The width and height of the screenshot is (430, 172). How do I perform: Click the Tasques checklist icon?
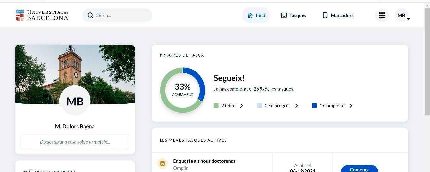click(x=284, y=15)
